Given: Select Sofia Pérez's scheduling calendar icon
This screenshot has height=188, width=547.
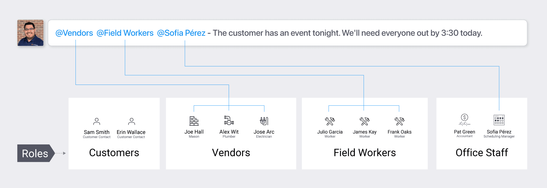Looking at the screenshot, I should (499, 120).
